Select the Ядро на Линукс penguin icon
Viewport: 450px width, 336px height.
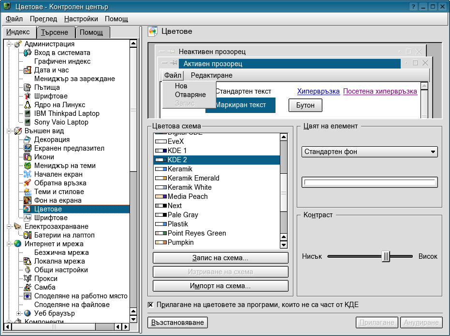[28, 105]
